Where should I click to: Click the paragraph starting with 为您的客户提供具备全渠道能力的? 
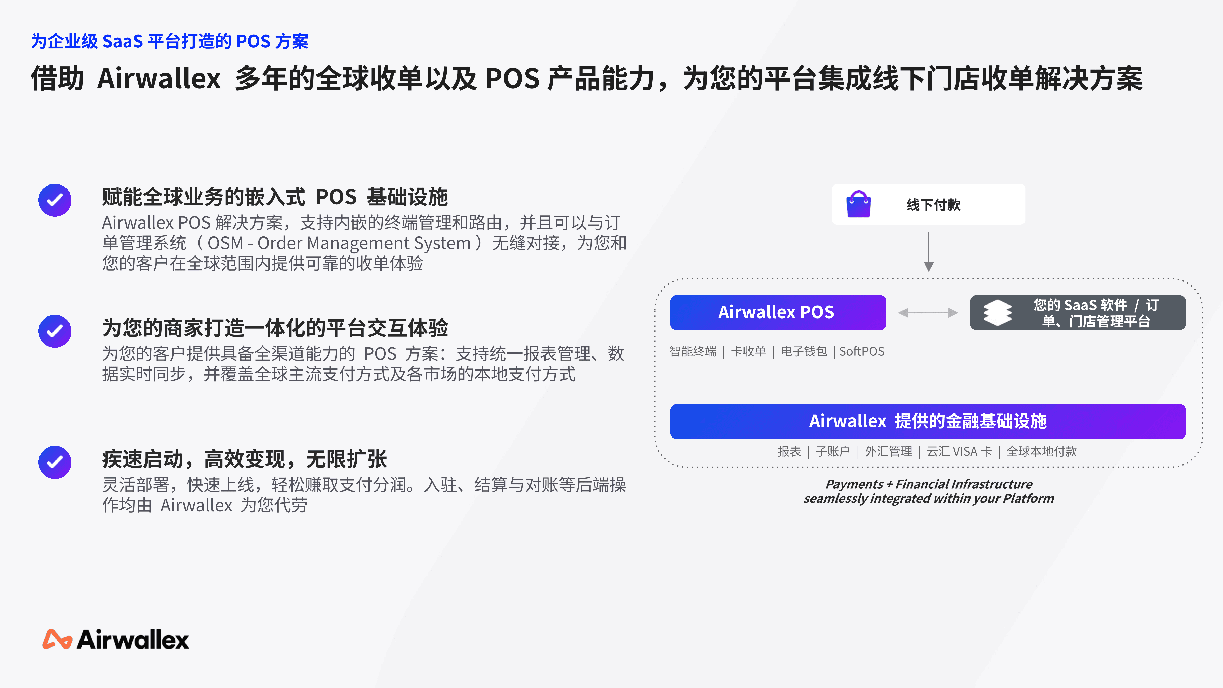[363, 364]
